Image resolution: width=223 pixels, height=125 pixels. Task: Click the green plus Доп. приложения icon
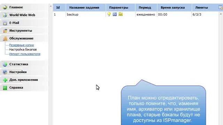(x=5, y=80)
